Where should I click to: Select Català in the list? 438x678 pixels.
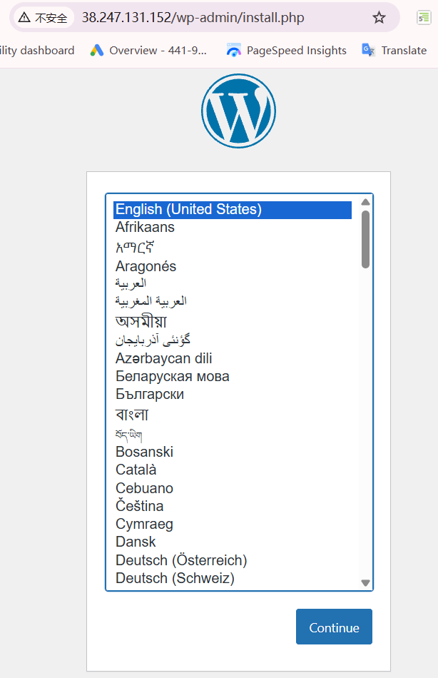(x=233, y=470)
